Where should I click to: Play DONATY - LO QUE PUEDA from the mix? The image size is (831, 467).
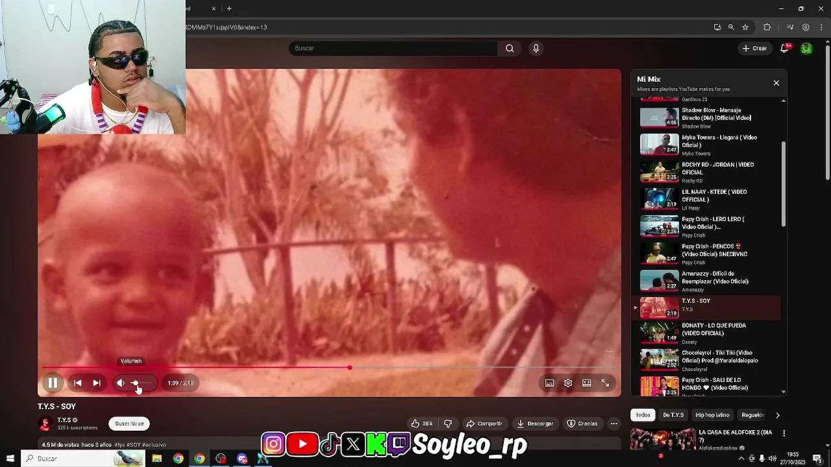(x=709, y=333)
